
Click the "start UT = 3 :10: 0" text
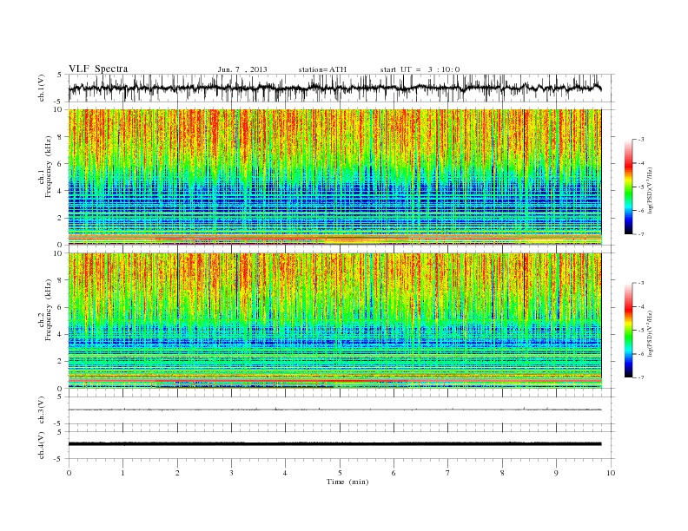[x=420, y=69]
